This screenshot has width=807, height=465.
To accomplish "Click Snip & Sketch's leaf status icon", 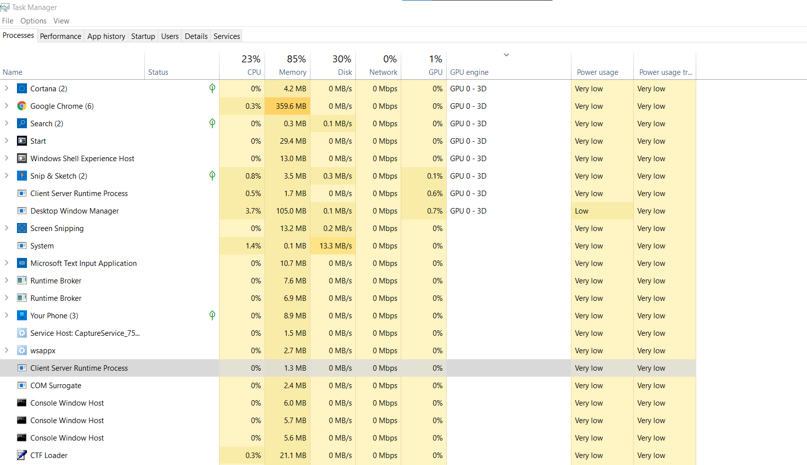I will pyautogui.click(x=212, y=176).
